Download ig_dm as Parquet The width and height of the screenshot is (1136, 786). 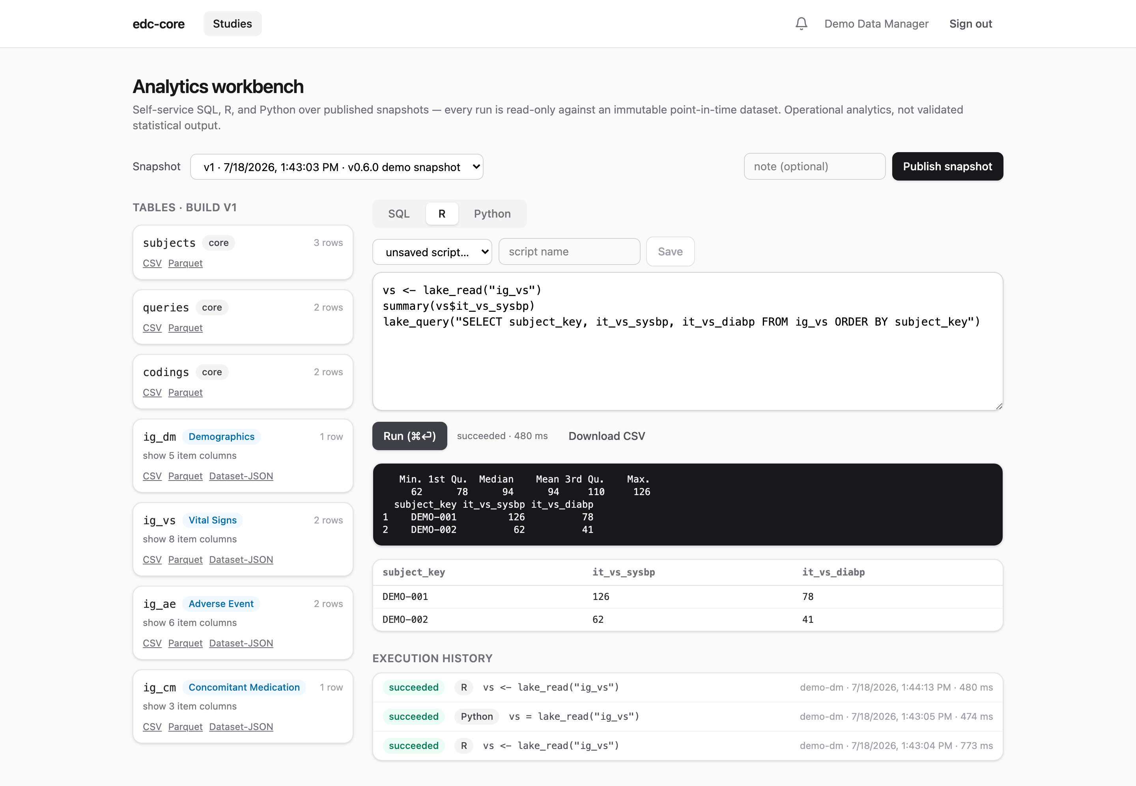[x=185, y=476]
